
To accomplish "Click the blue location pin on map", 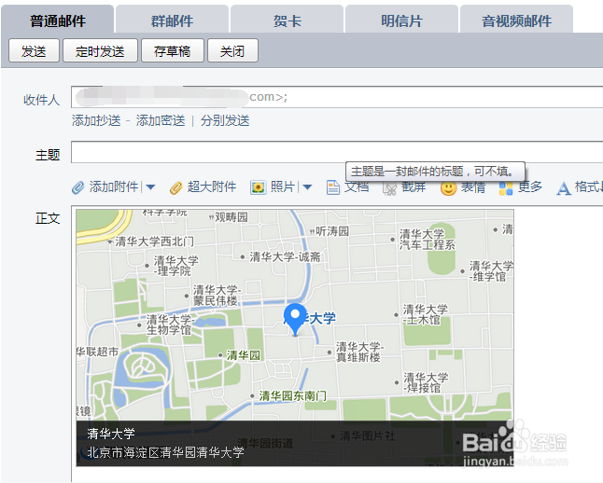I will point(295,319).
